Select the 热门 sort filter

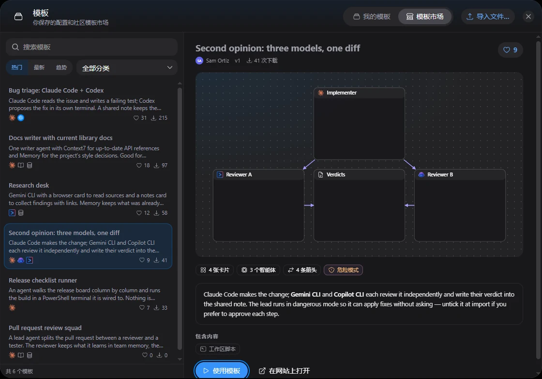click(16, 67)
